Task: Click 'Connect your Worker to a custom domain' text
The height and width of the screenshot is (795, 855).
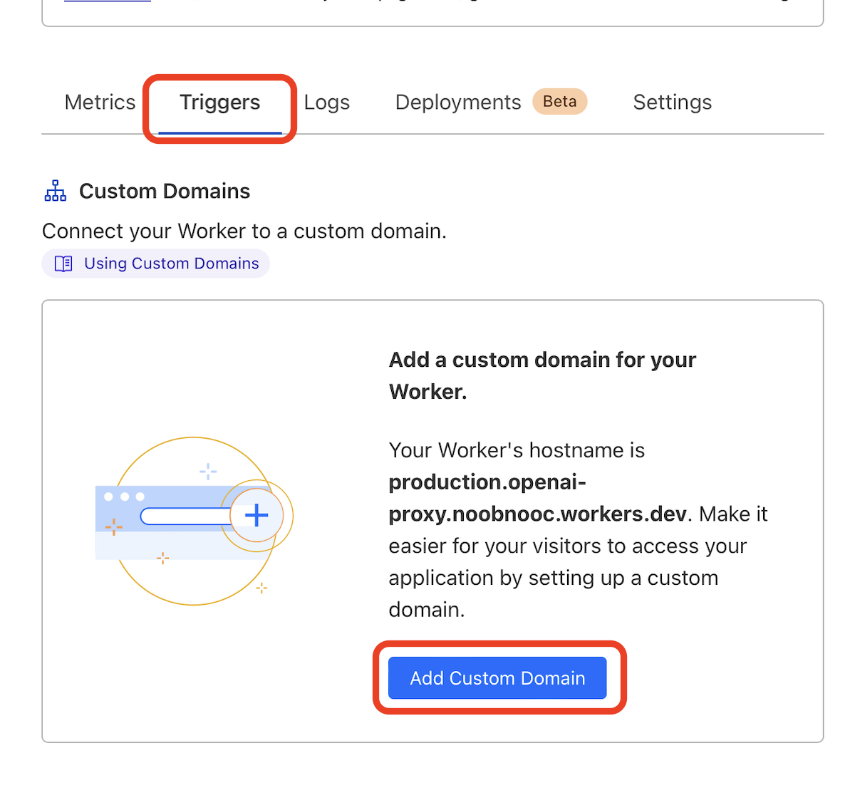Action: (x=244, y=231)
